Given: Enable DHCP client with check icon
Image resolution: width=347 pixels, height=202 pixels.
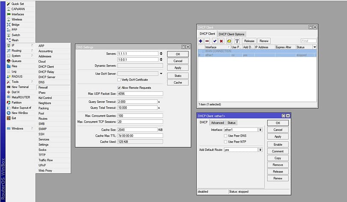Looking at the screenshot, I should [x=215, y=41].
